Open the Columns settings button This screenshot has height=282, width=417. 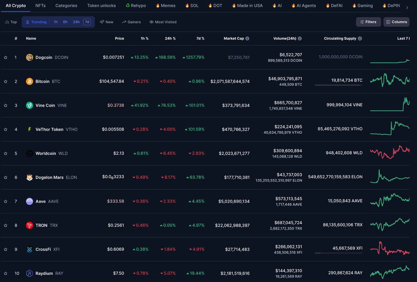(396, 22)
